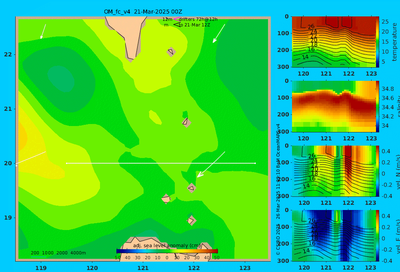Click the small island near 20.8N 121.9E
This screenshot has width=400, height=272.
tap(186, 122)
